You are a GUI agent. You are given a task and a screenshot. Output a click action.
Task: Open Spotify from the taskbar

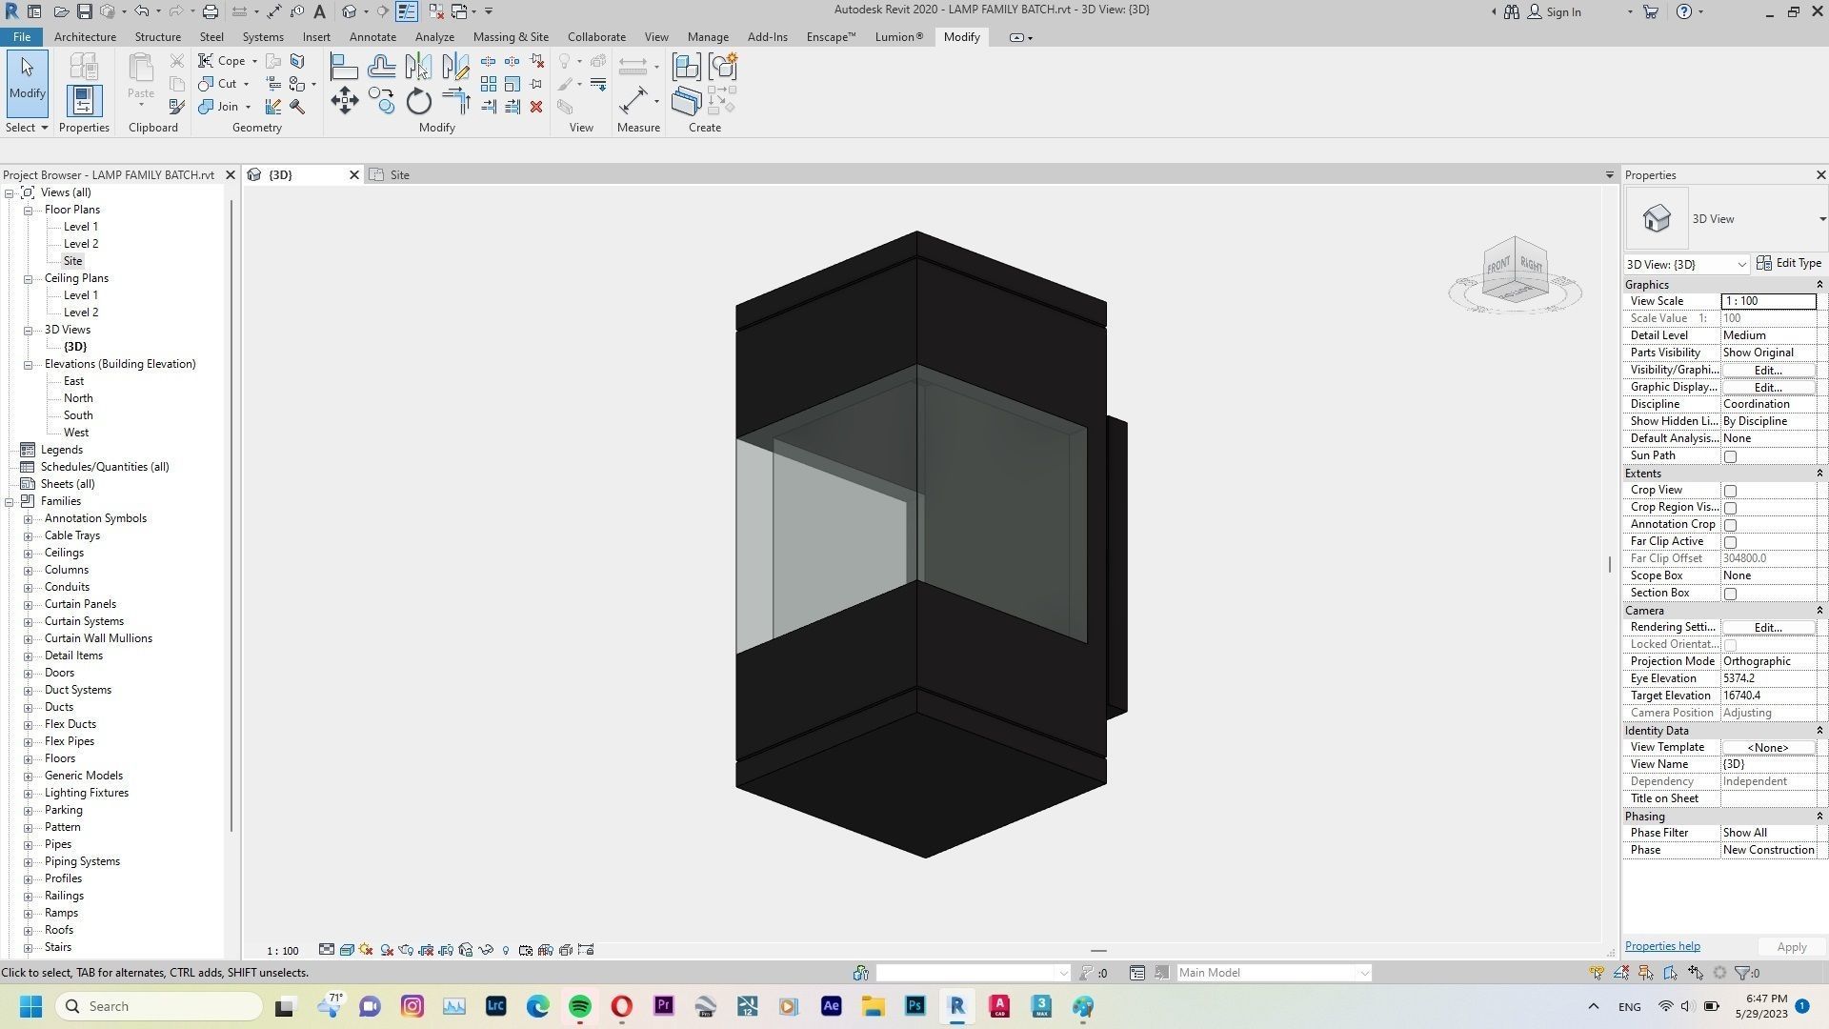coord(580,1006)
